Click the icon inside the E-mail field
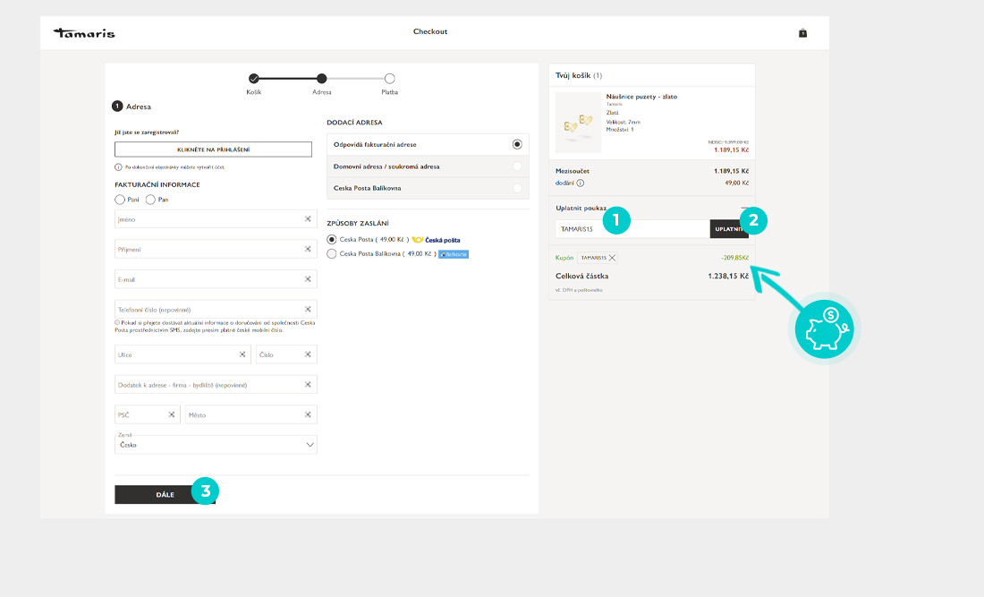Image resolution: width=984 pixels, height=597 pixels. click(307, 279)
